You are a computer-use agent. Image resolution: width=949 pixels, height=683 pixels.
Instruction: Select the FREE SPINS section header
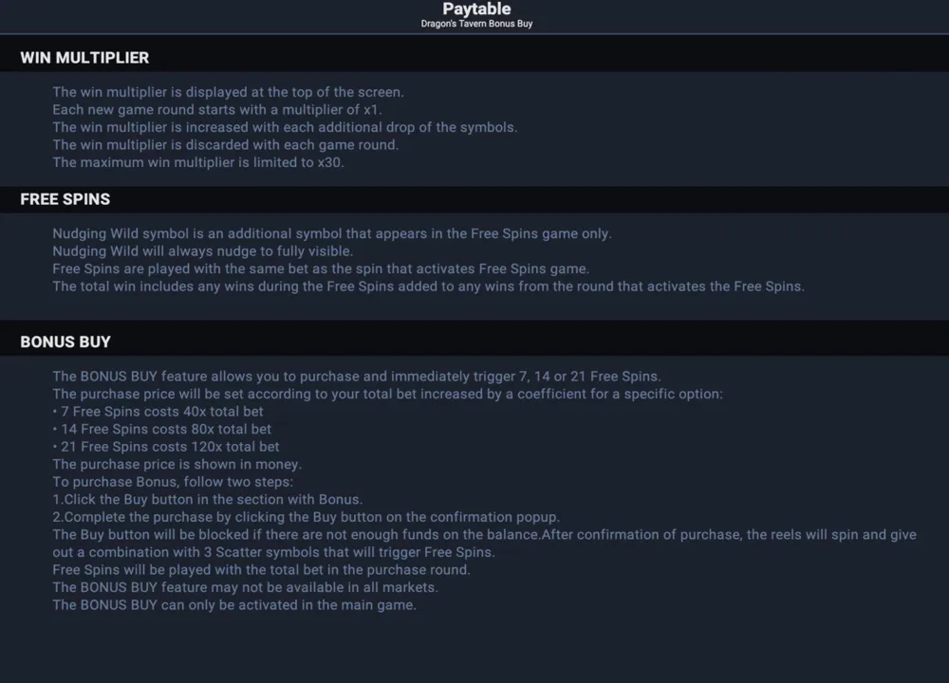click(x=65, y=199)
